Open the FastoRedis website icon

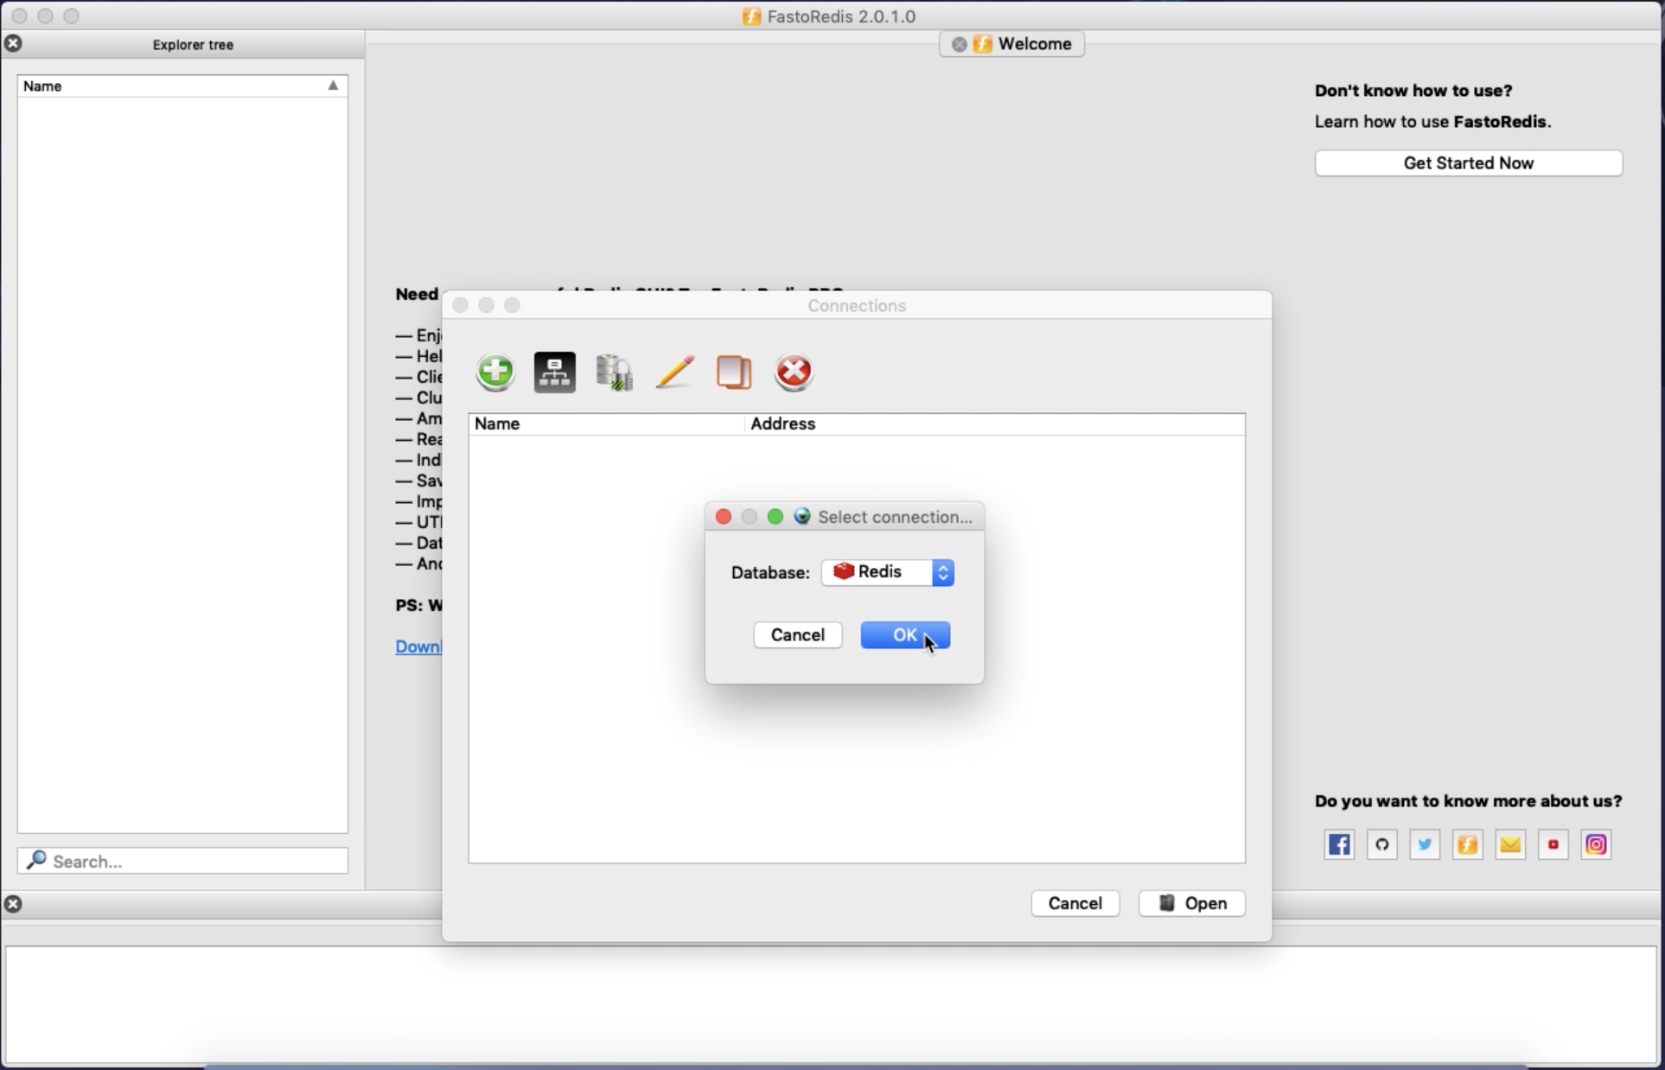click(1468, 844)
